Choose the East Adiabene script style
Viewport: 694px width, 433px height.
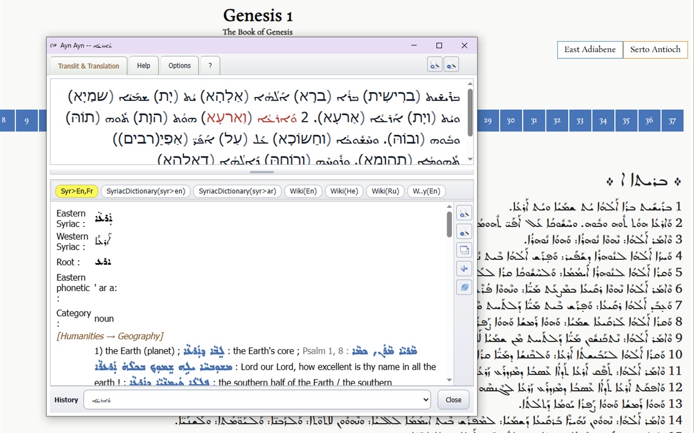590,49
